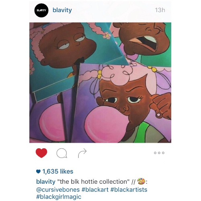201x201 pixels.
Task: Open the three-dot options menu
Action: point(159,153)
